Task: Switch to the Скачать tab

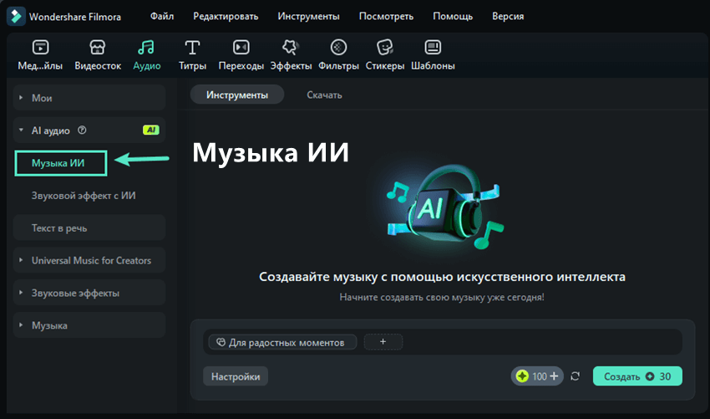Action: click(324, 95)
